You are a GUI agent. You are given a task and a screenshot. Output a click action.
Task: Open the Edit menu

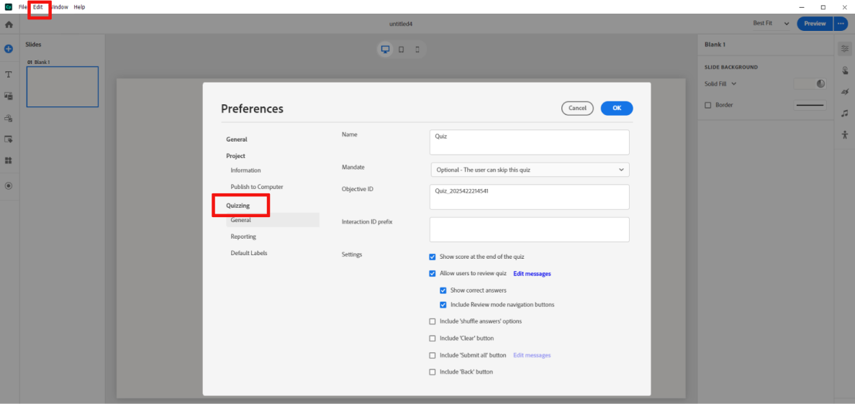point(37,7)
